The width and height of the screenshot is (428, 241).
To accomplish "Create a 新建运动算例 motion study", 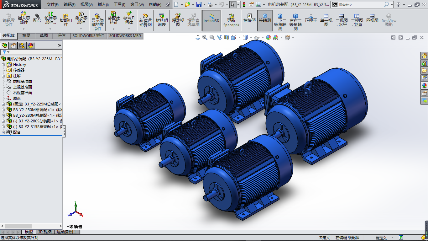I will (x=145, y=20).
